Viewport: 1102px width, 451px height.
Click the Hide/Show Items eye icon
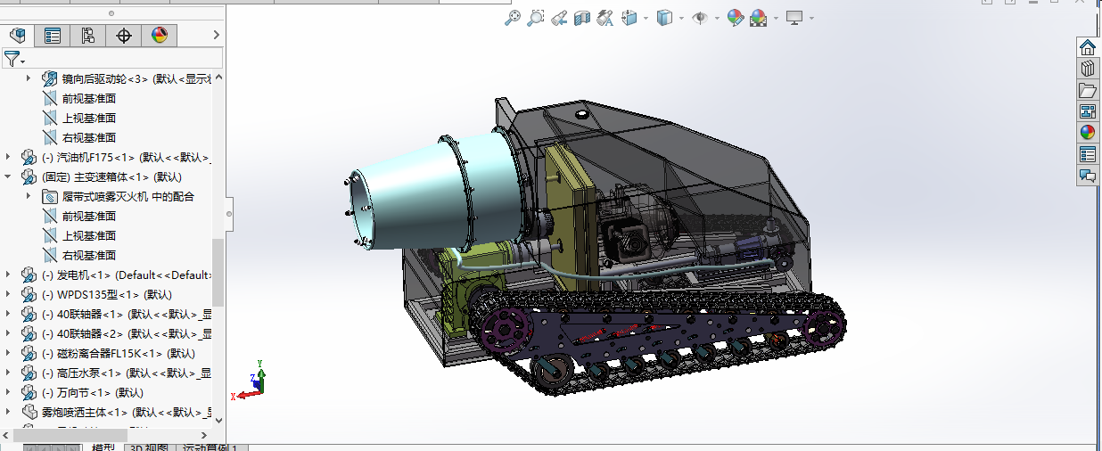pos(700,17)
